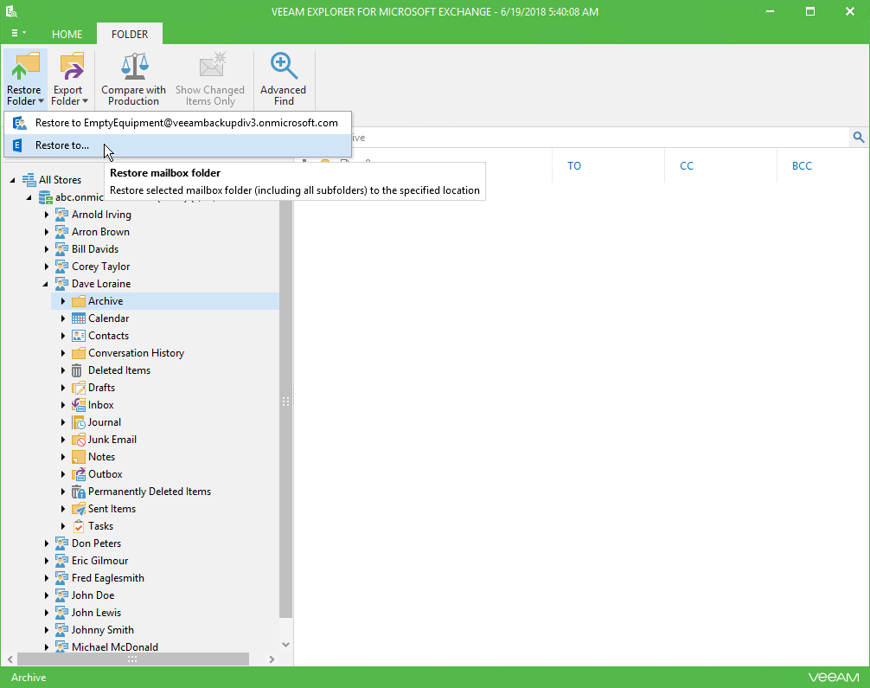Select the Tasks folder icon
The image size is (870, 688).
click(x=79, y=526)
